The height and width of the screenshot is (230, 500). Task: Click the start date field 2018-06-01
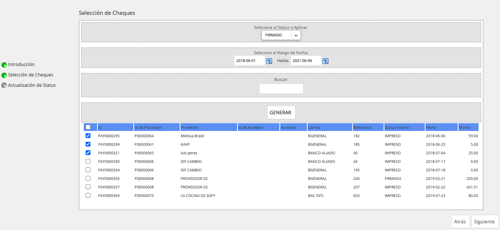pos(249,61)
